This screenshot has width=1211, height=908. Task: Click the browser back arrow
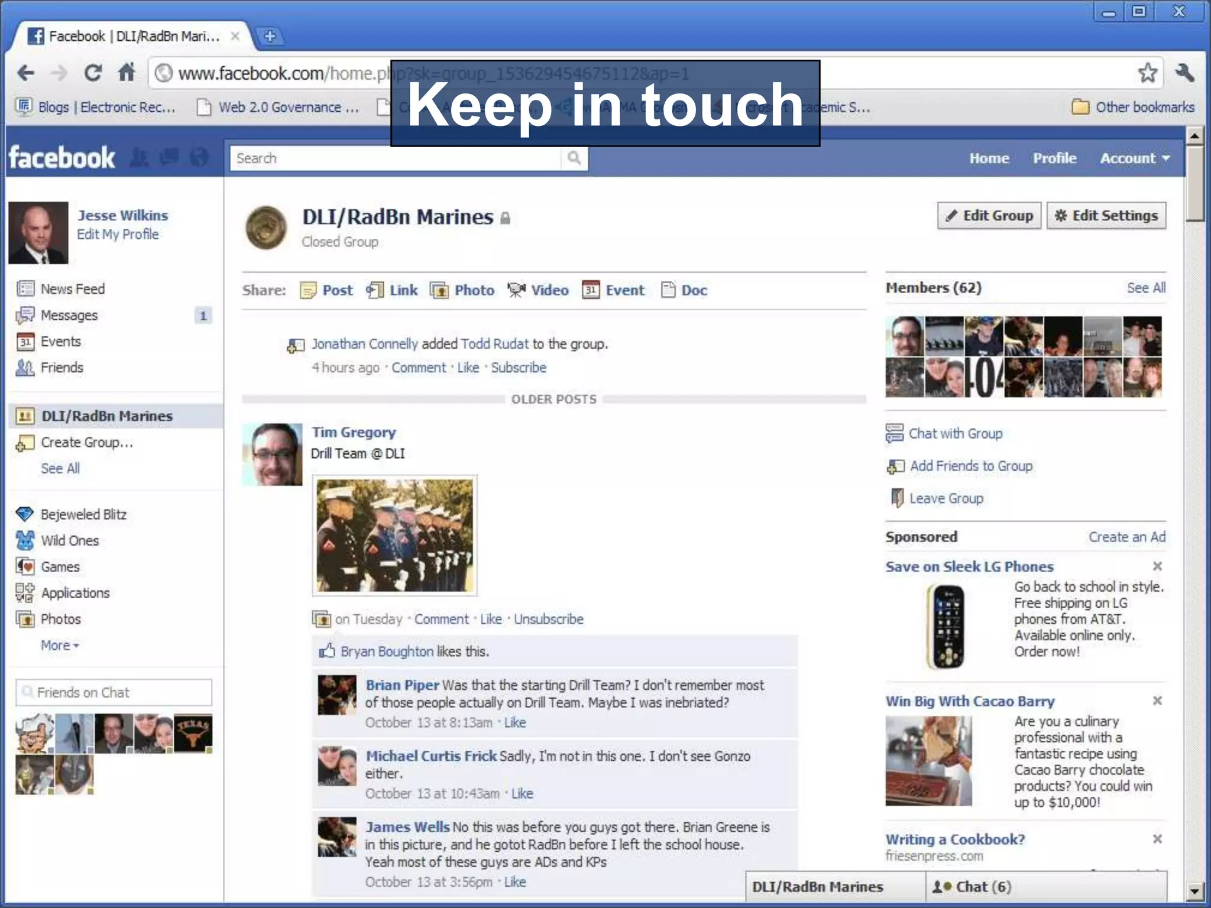pos(25,73)
